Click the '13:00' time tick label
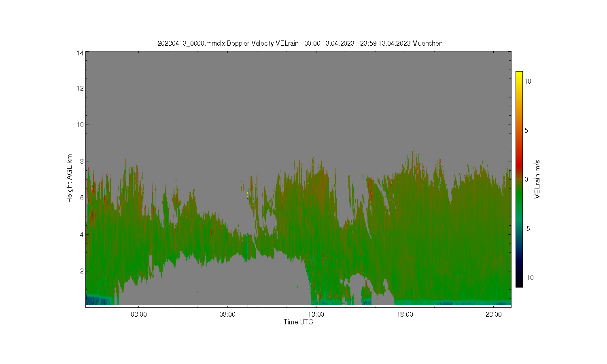 [x=316, y=314]
